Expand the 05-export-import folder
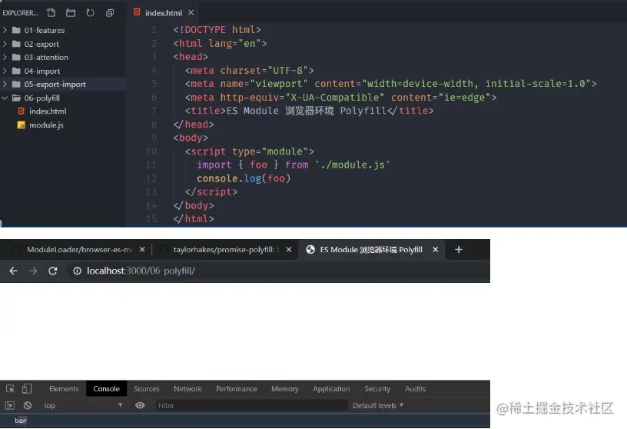This screenshot has width=627, height=429. click(5, 84)
